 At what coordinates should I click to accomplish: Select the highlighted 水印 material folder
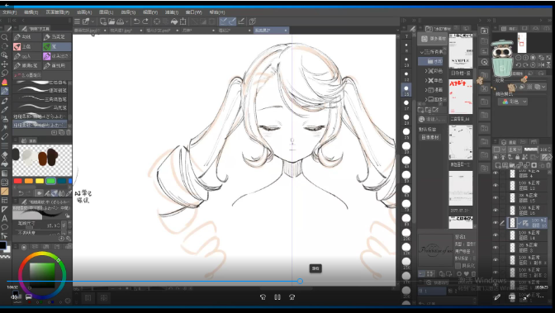coord(431,61)
